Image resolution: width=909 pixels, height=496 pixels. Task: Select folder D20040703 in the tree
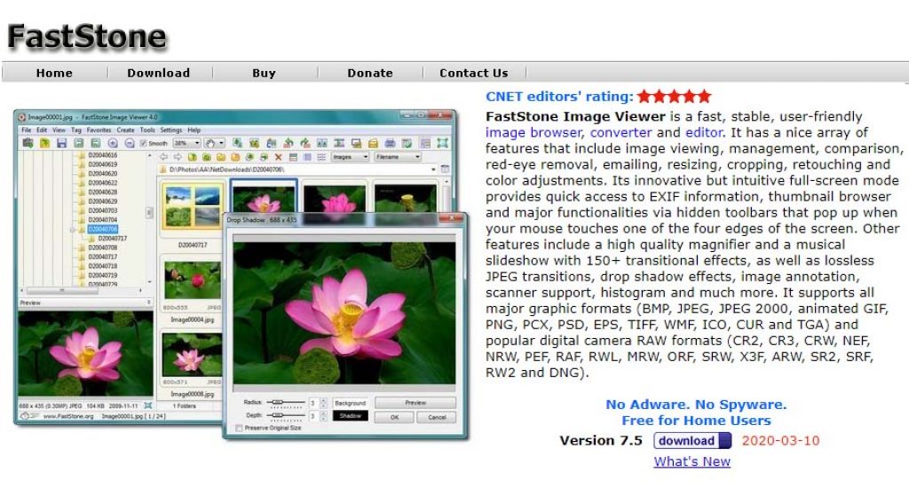tap(103, 211)
